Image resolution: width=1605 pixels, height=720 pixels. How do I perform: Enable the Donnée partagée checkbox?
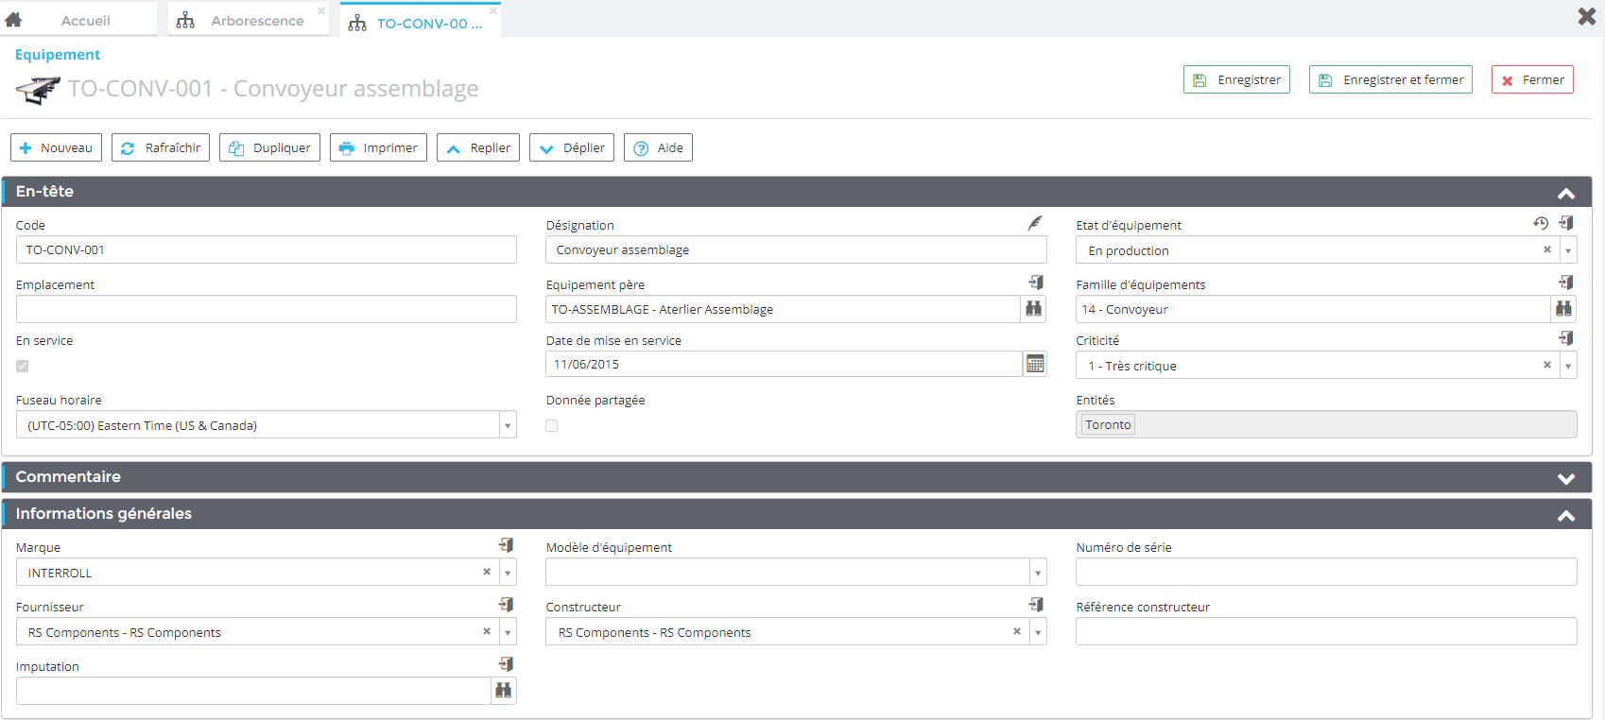552,426
